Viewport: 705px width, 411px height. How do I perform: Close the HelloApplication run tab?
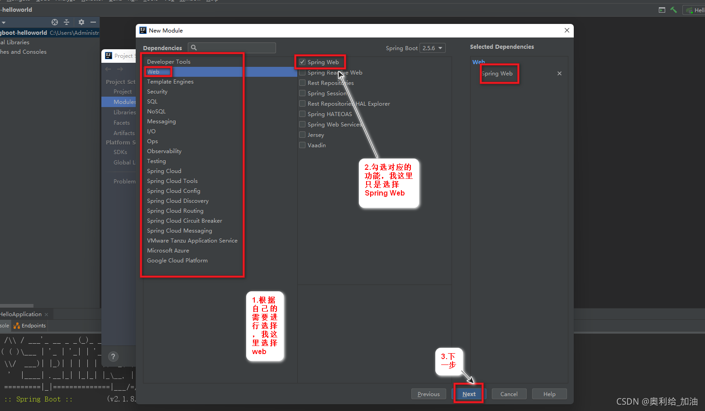tap(46, 314)
